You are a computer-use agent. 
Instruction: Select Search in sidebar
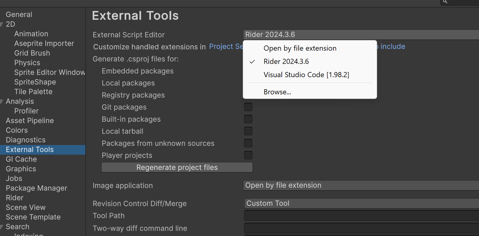(17, 227)
